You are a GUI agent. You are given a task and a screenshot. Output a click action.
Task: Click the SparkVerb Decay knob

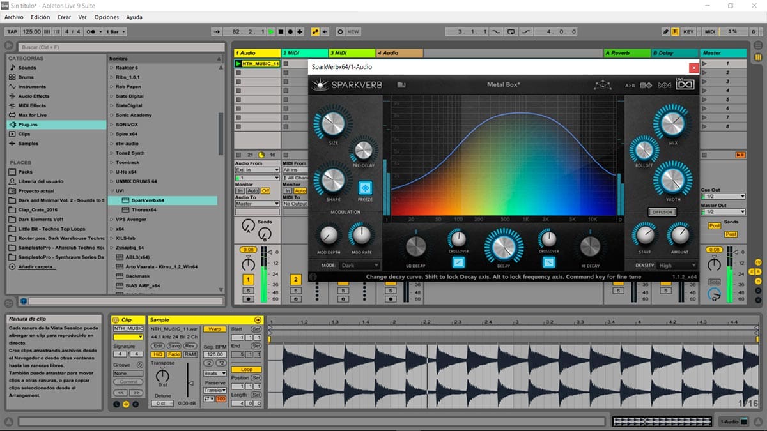[x=503, y=246]
